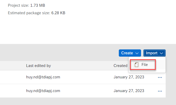Click the 6.28 KB package value
This screenshot has height=105, width=176.
58,13
